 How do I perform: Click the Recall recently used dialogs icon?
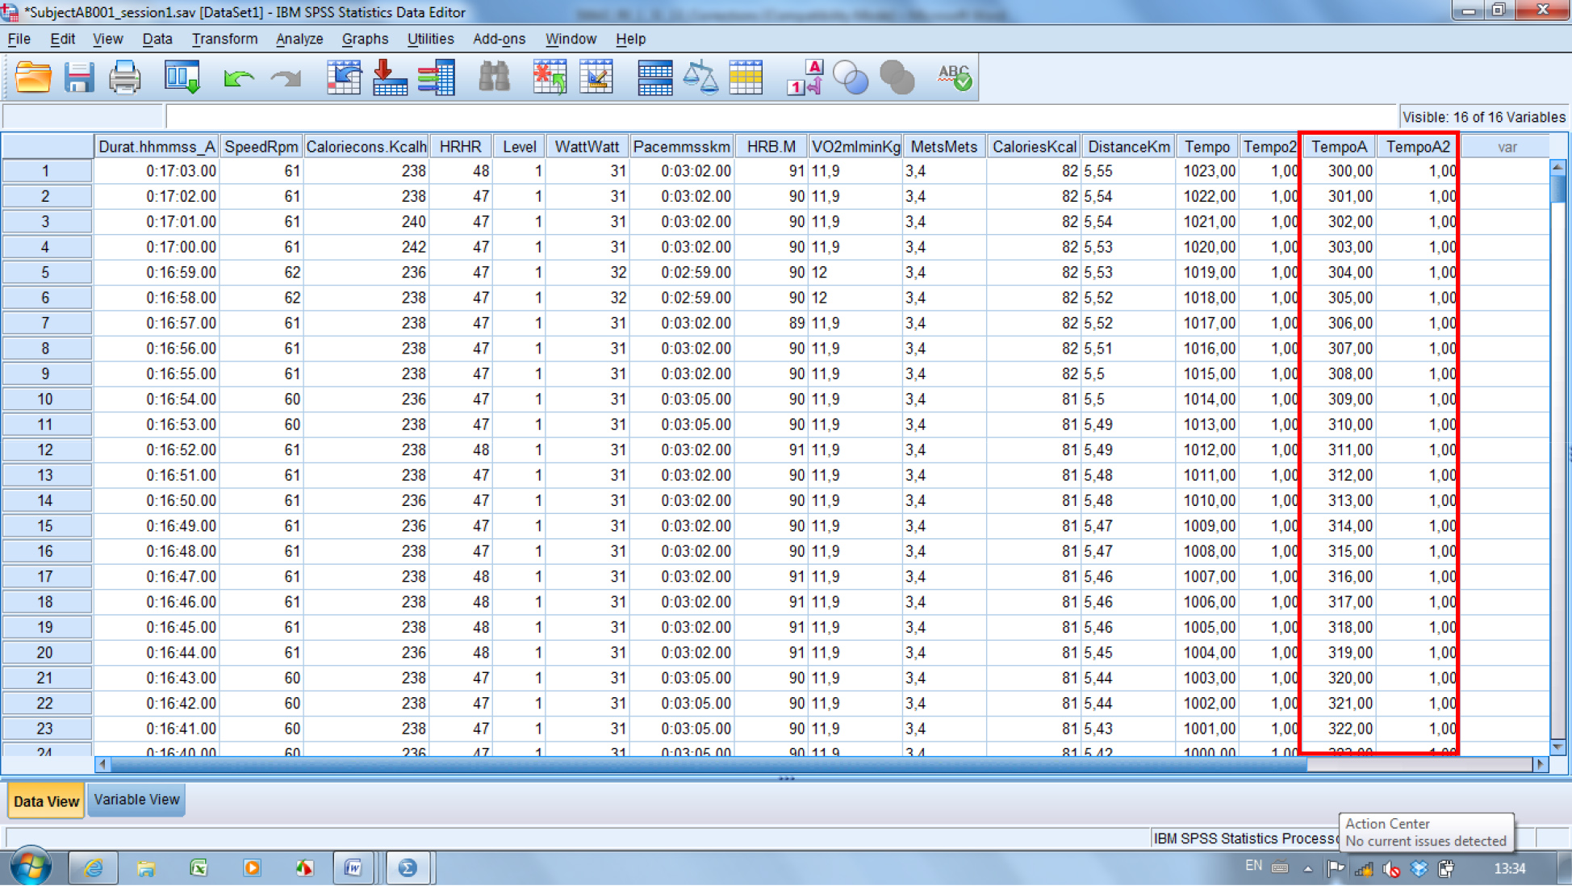(x=182, y=78)
